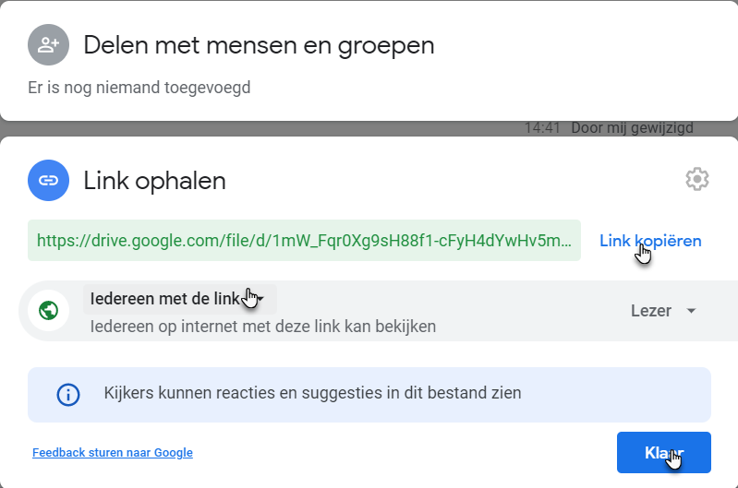Open 'Feedback sturen naar Google' link
Image resolution: width=738 pixels, height=488 pixels.
click(x=113, y=453)
